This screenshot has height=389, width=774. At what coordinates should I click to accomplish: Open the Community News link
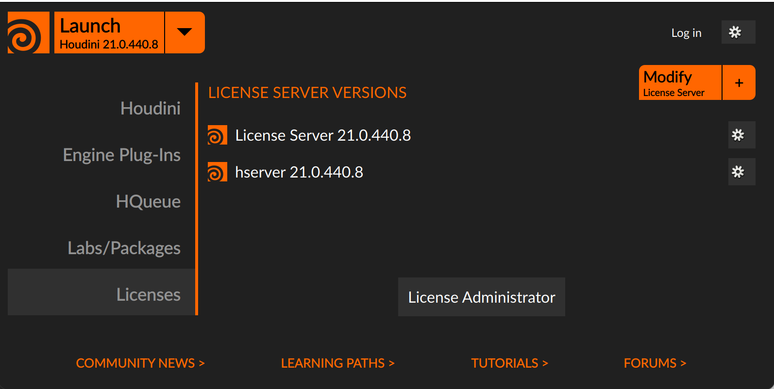click(140, 363)
